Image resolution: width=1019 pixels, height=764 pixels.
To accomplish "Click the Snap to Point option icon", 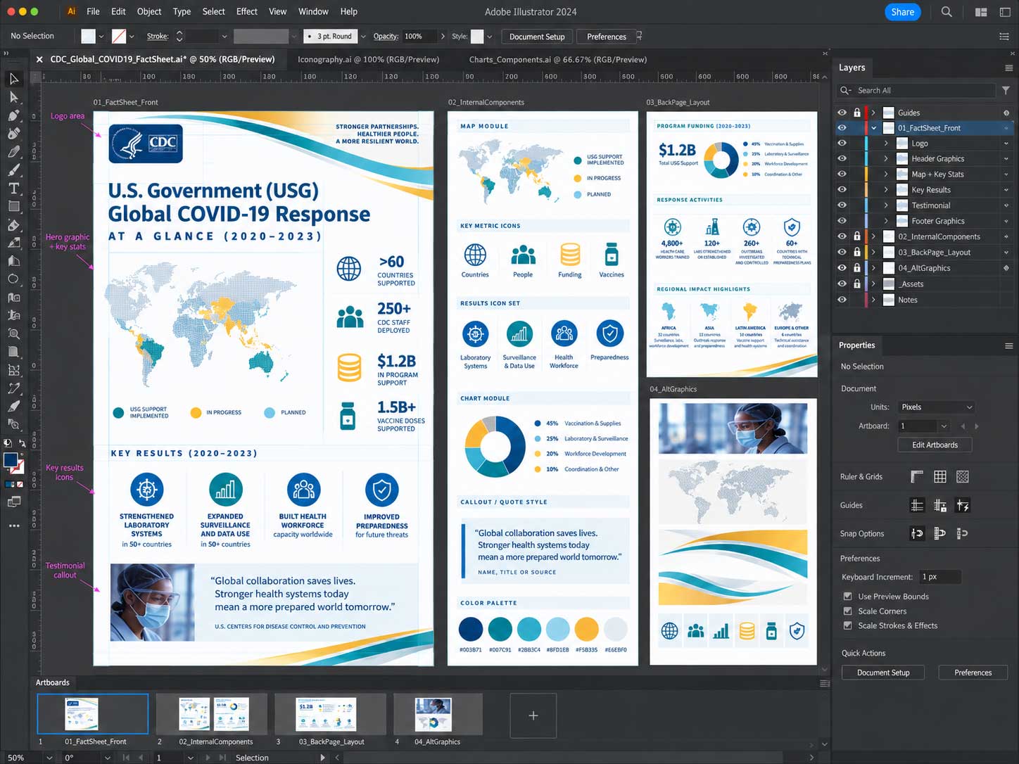I will click(917, 533).
